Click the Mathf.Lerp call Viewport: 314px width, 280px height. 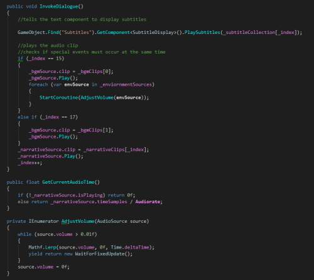pyautogui.click(x=42, y=247)
